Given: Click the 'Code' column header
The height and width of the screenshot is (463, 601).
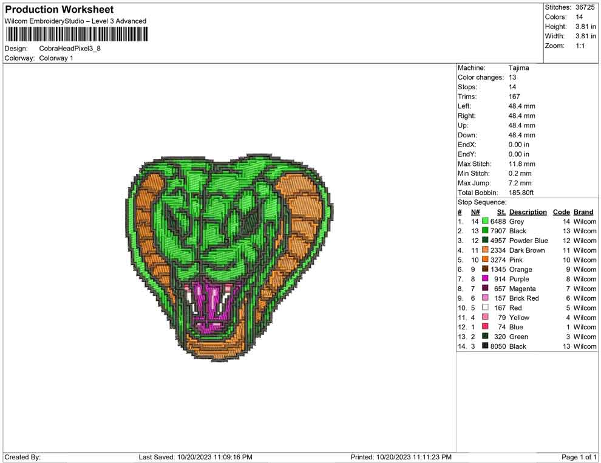Looking at the screenshot, I should click(561, 212).
